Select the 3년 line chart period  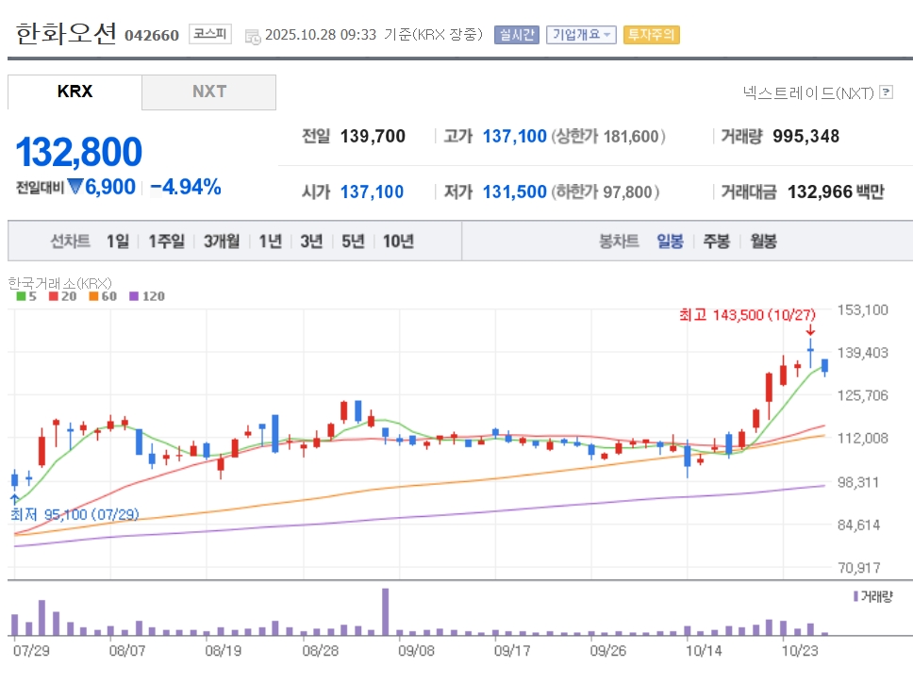point(311,241)
